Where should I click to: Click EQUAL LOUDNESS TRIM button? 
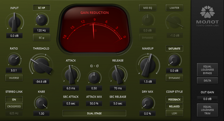pyautogui.click(x=207, y=110)
